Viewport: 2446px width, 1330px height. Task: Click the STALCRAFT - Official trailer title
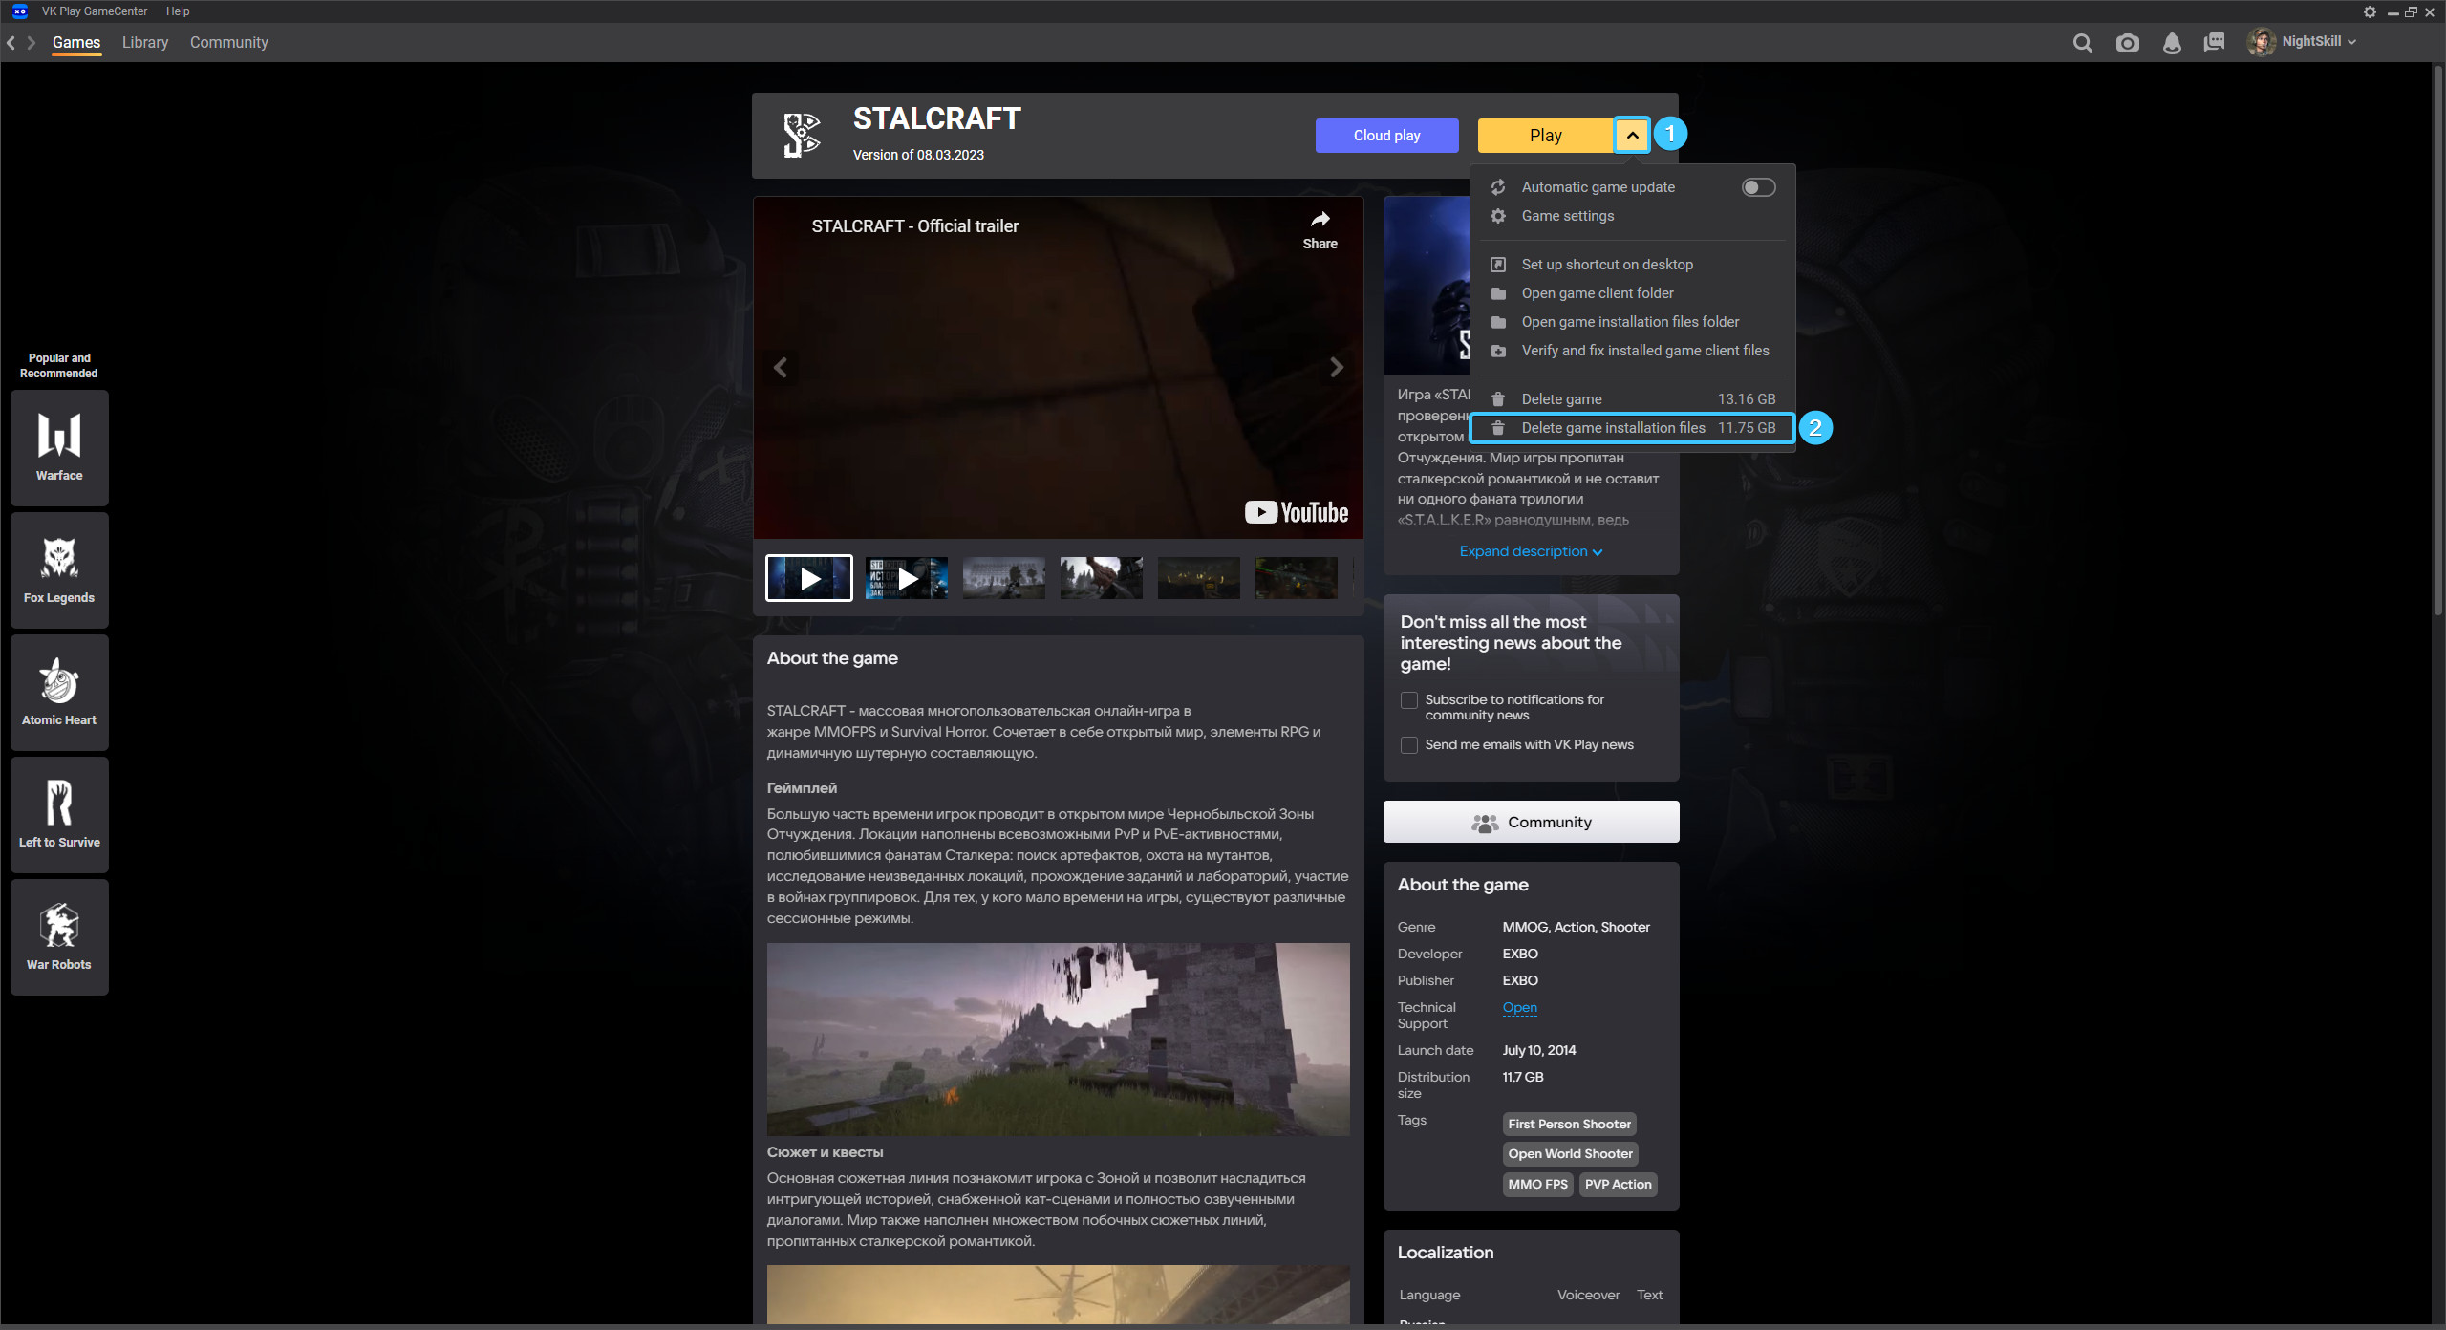pos(914,226)
